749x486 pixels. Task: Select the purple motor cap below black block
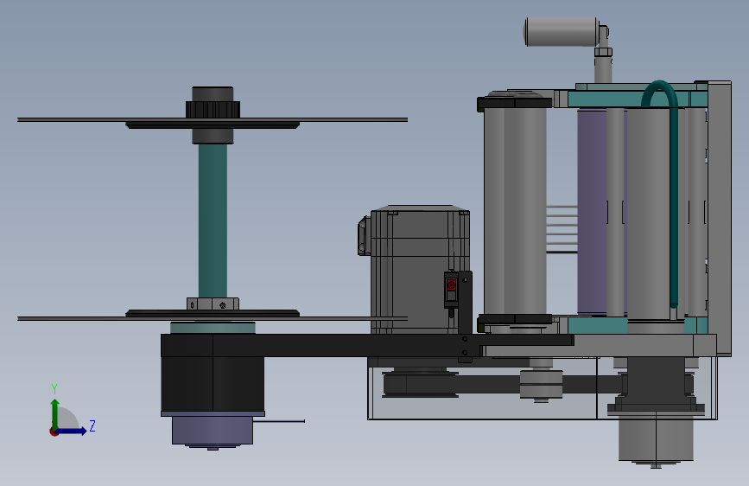click(213, 429)
